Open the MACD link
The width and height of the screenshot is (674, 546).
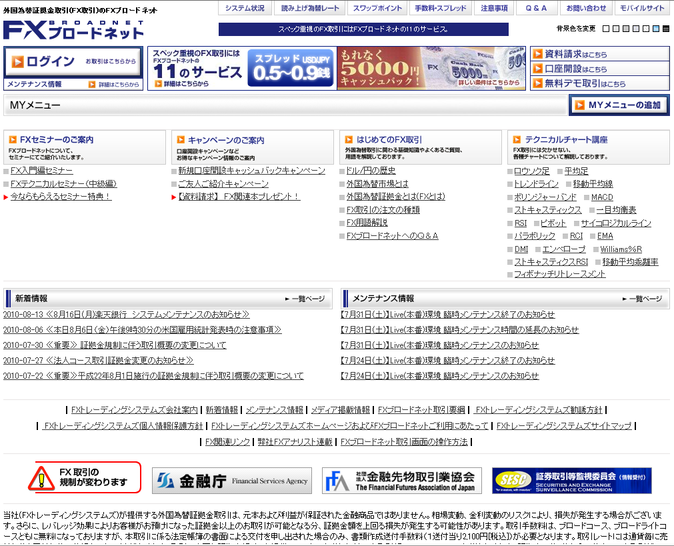point(602,197)
